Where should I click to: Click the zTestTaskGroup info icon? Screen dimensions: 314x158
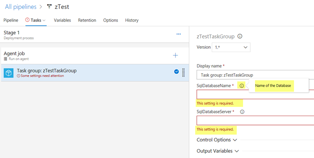click(240, 36)
